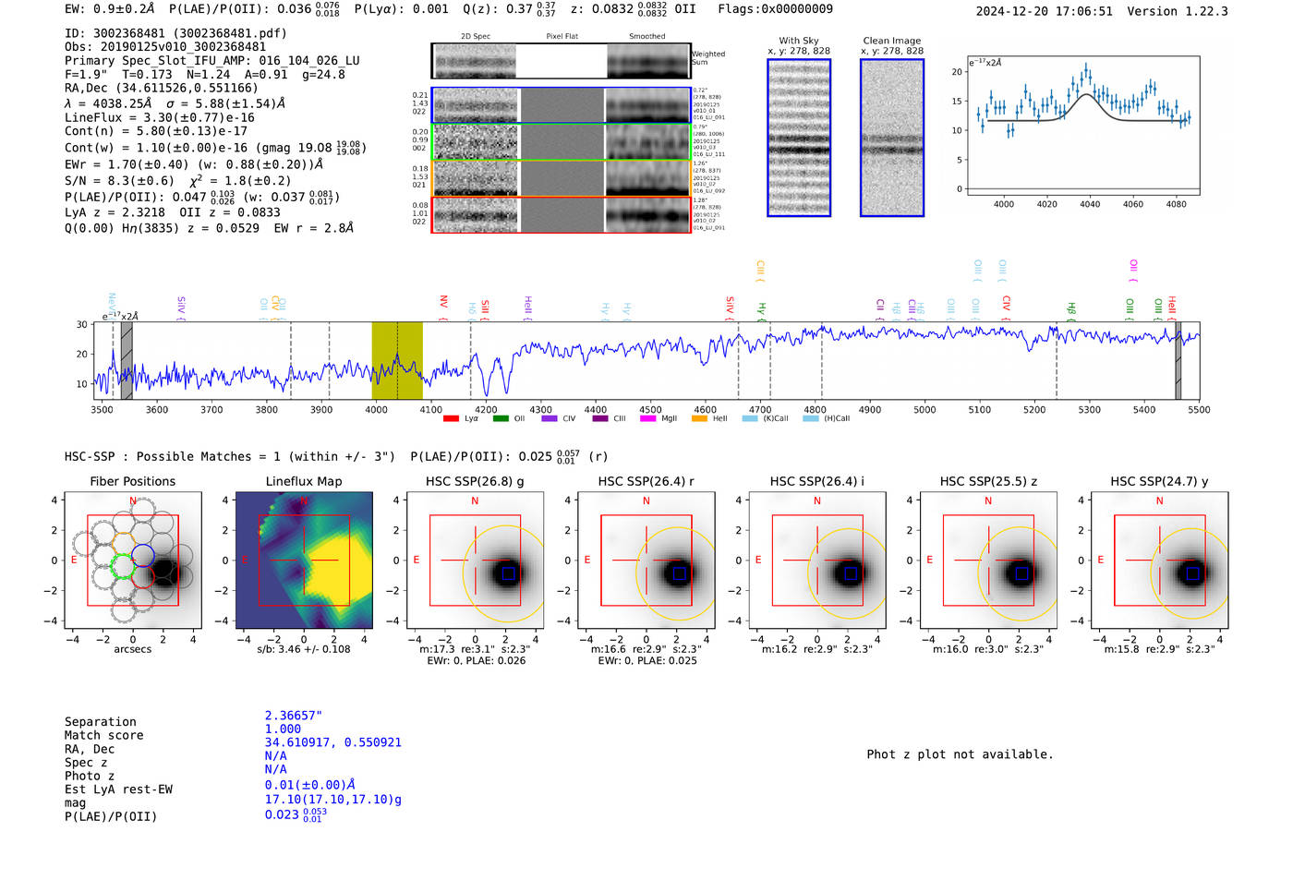Viewport: 1293px width, 880px height.
Task: Click the λ = 4038.25Å wavelength value
Action: click(x=108, y=103)
